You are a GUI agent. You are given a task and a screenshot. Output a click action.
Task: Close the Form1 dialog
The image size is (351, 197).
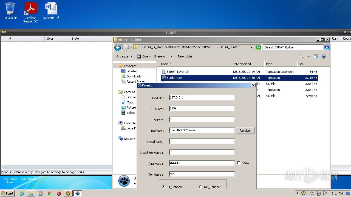coord(253,85)
